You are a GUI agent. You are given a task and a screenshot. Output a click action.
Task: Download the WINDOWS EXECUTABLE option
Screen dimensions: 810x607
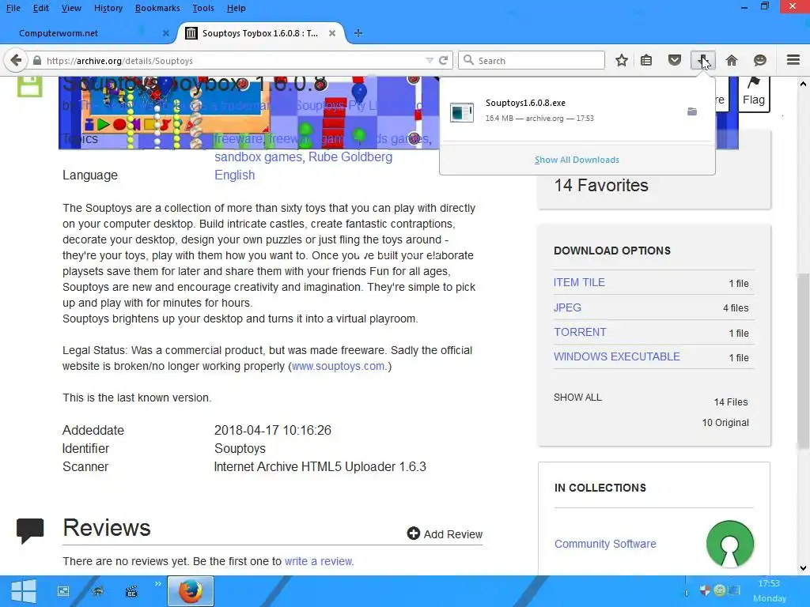(617, 356)
